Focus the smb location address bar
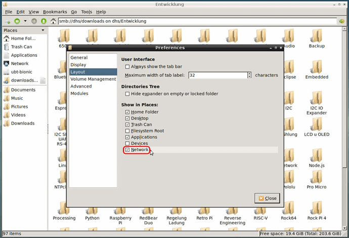349x238 pixels. point(197,21)
